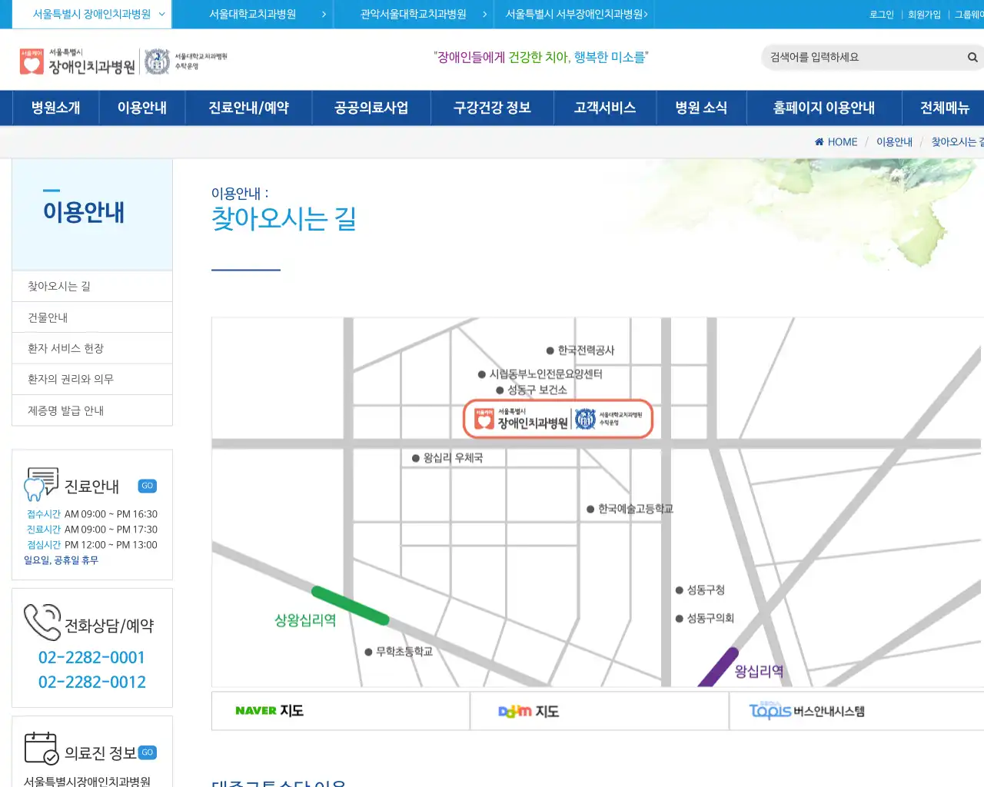Click phone number 02-2282-0012

click(91, 682)
